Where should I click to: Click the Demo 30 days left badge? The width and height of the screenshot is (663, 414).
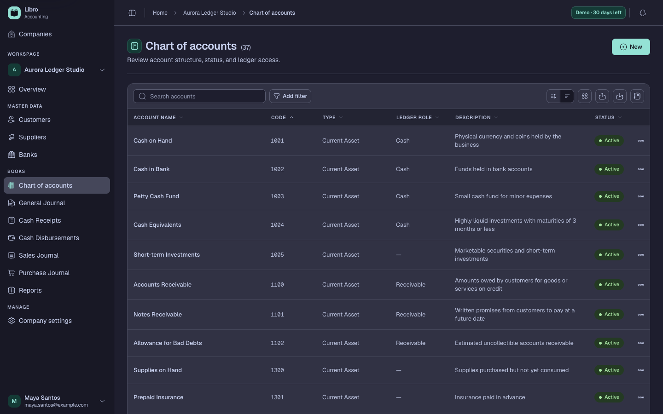pos(599,13)
